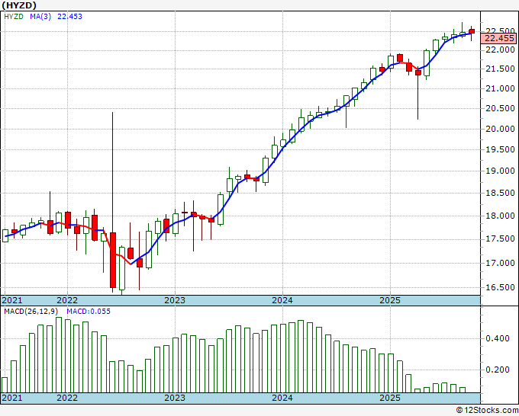Click the 19.500 price axis label
Viewport: 519px width, 416px height.
pos(500,149)
